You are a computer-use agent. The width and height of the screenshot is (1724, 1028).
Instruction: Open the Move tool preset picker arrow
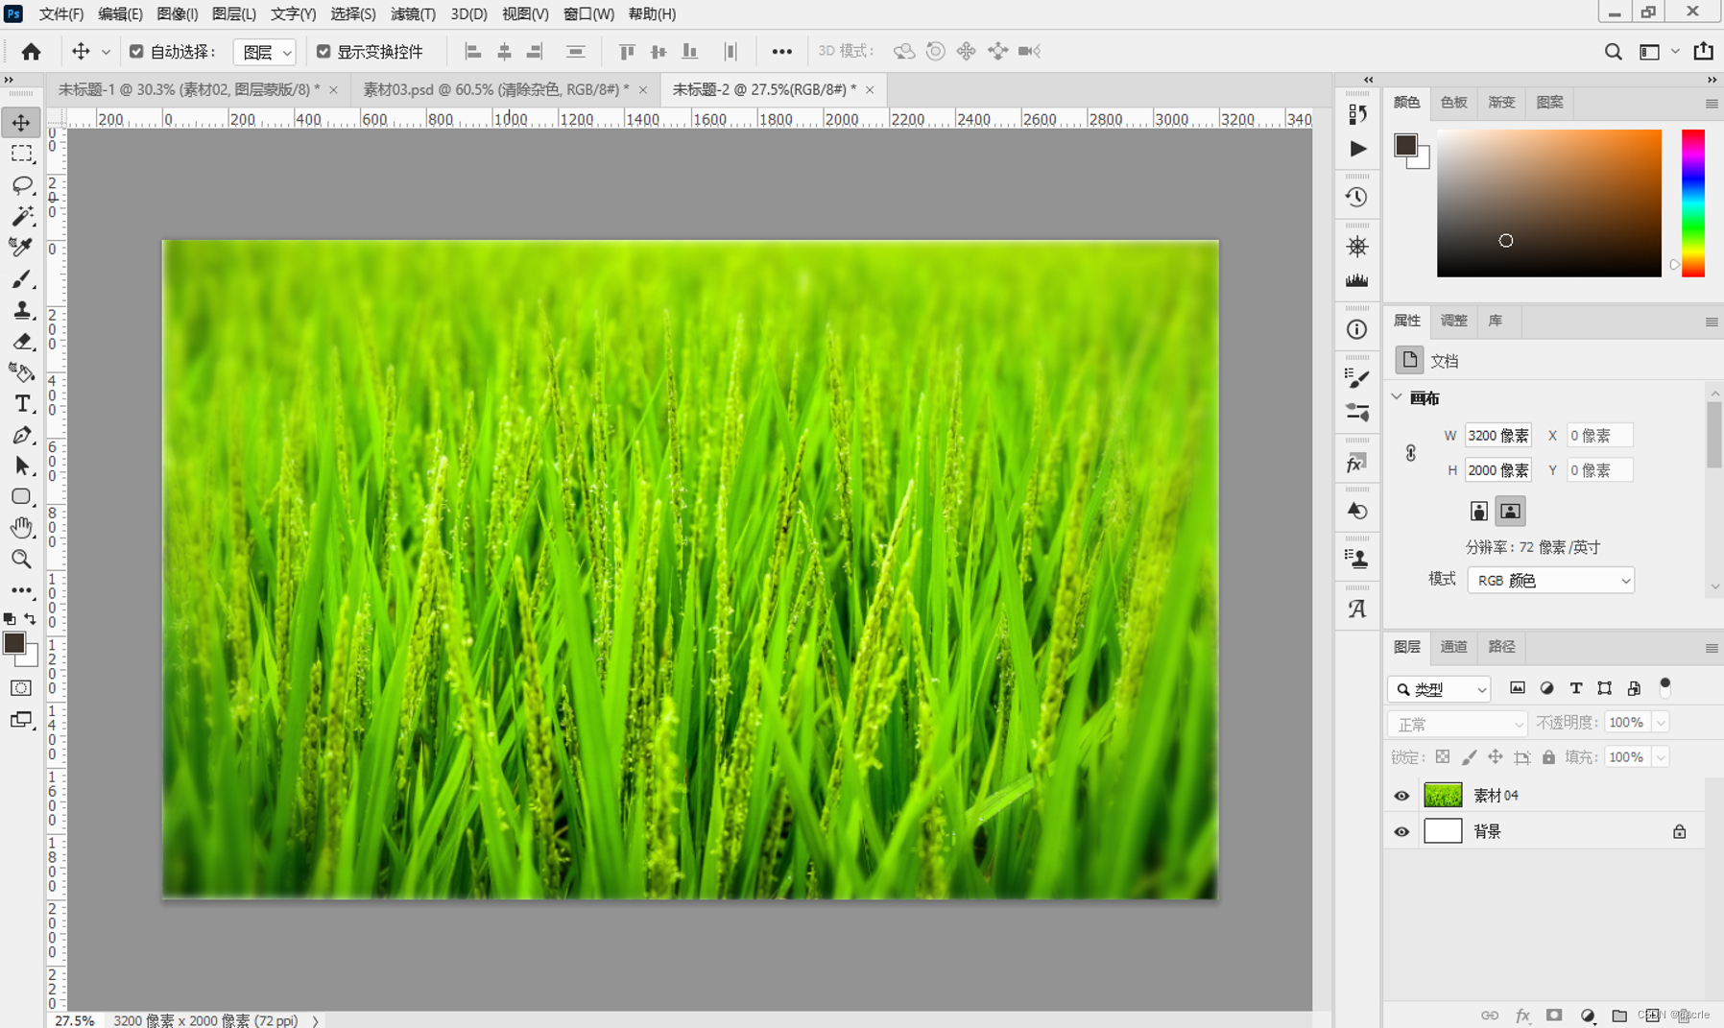click(x=106, y=53)
